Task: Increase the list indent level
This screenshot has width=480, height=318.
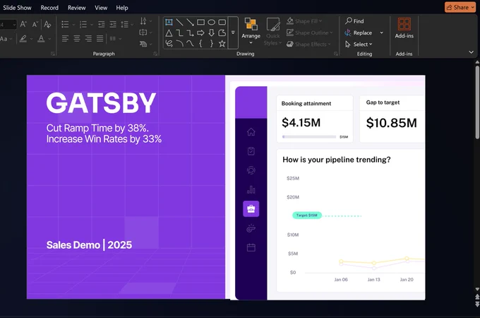Action: (x=113, y=24)
